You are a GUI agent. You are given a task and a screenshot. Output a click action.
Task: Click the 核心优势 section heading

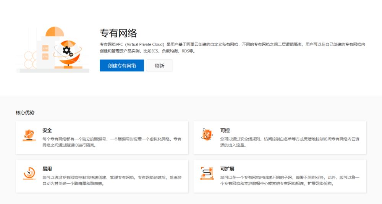click(25, 113)
